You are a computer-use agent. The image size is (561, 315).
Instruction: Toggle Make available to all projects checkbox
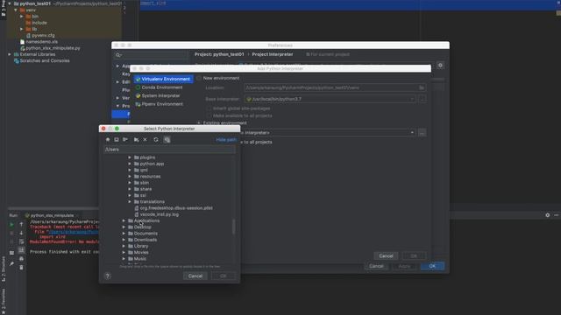click(209, 115)
